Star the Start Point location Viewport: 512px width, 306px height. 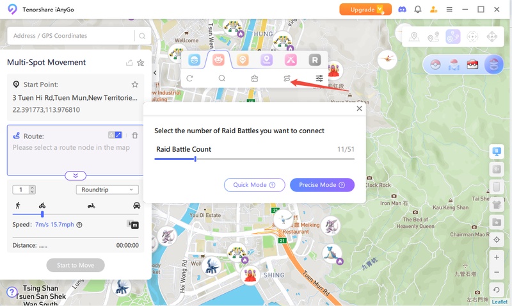click(135, 85)
